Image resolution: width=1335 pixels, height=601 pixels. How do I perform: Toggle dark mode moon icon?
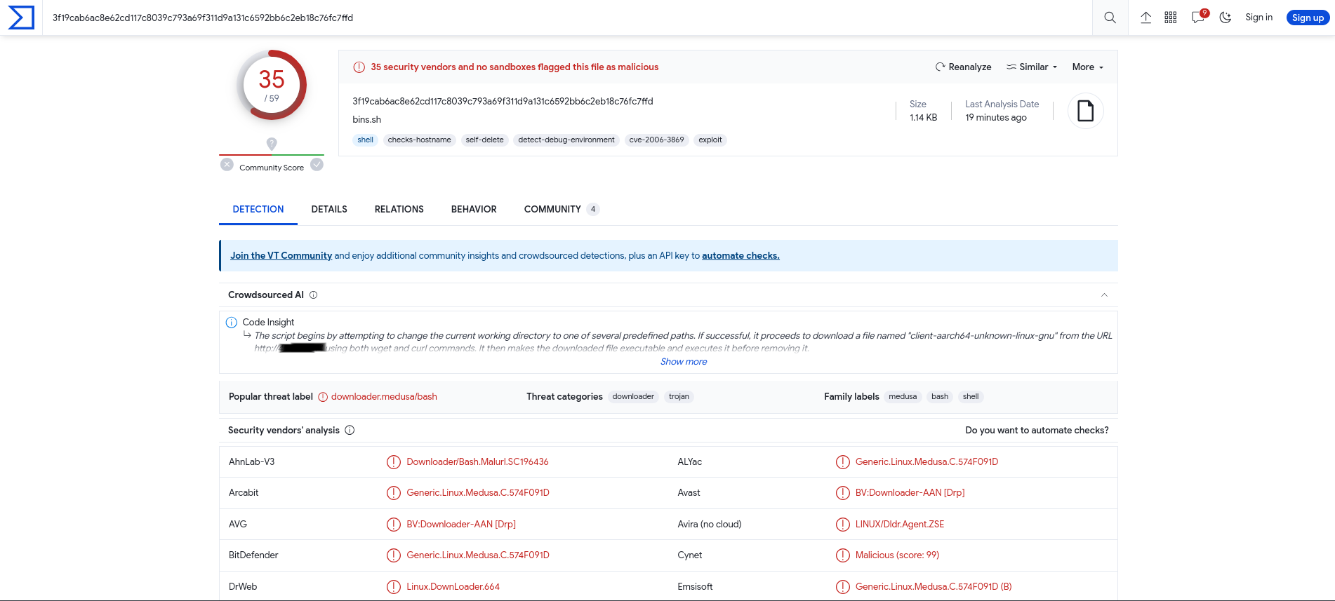click(x=1226, y=18)
